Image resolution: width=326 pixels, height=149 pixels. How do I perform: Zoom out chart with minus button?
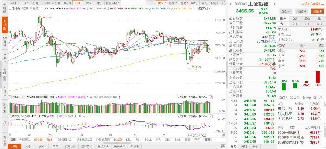pos(154,3)
